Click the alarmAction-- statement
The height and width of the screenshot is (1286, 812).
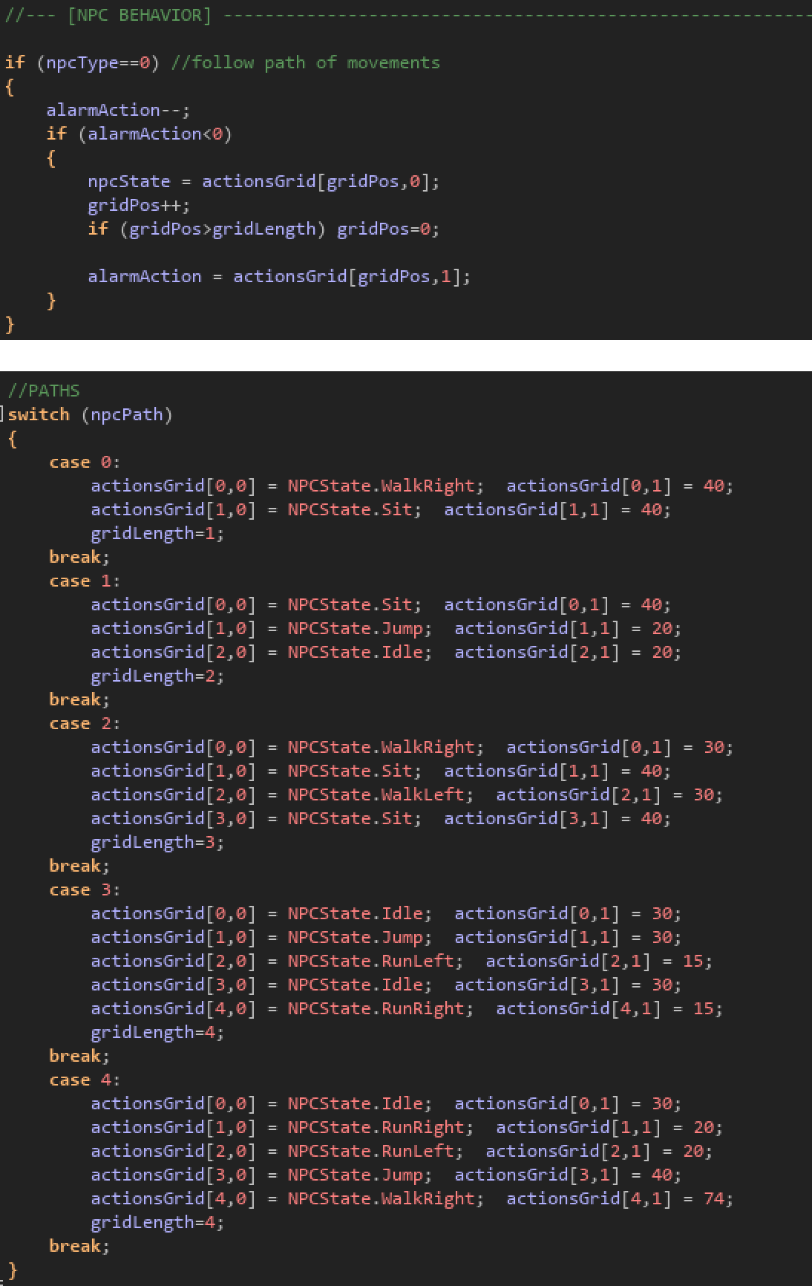[x=117, y=110]
